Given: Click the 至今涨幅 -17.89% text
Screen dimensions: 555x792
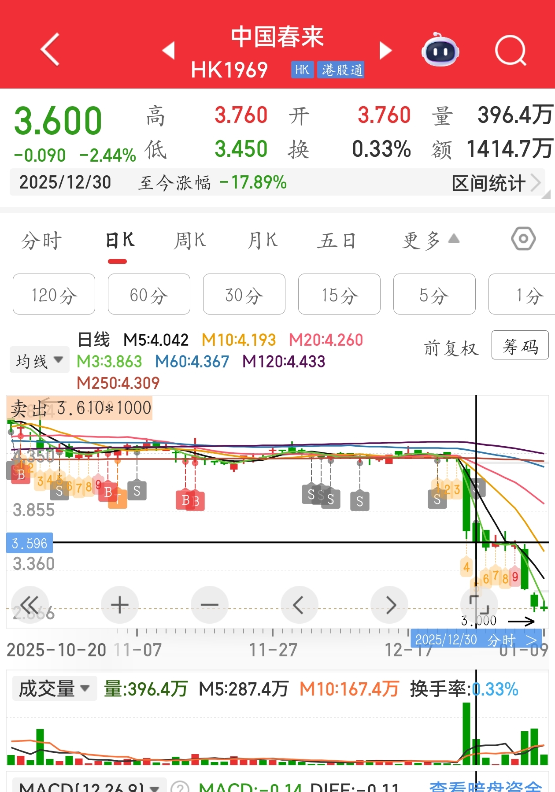Looking at the screenshot, I should click(213, 182).
